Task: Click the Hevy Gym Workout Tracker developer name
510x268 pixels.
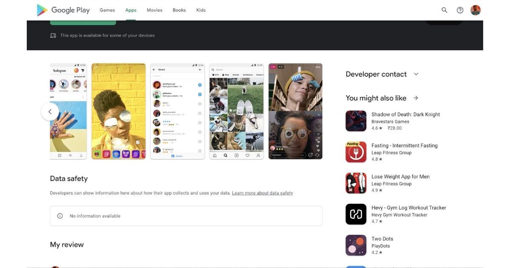Action: tap(399, 215)
